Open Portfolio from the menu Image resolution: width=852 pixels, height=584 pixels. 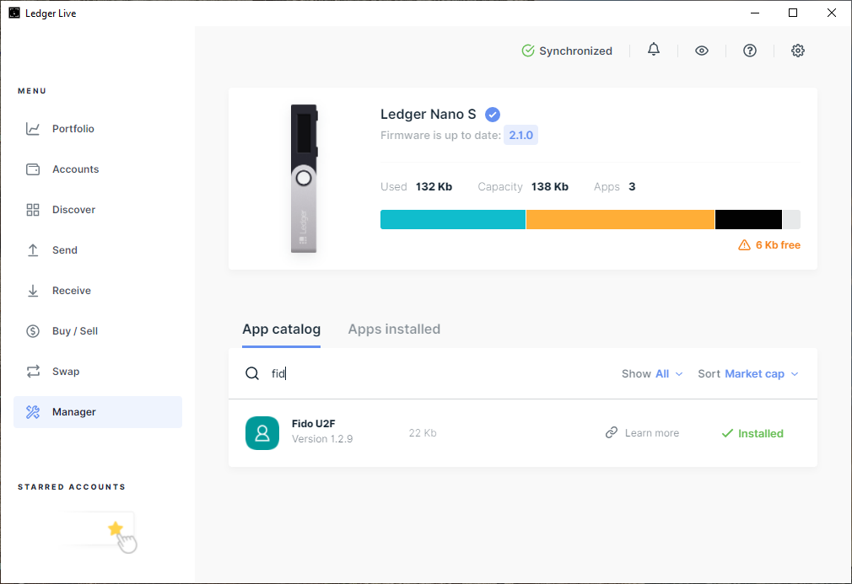(98, 129)
